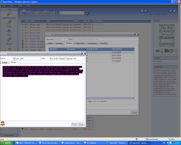
Task: Go to the last page of results
Action: tap(174, 11)
